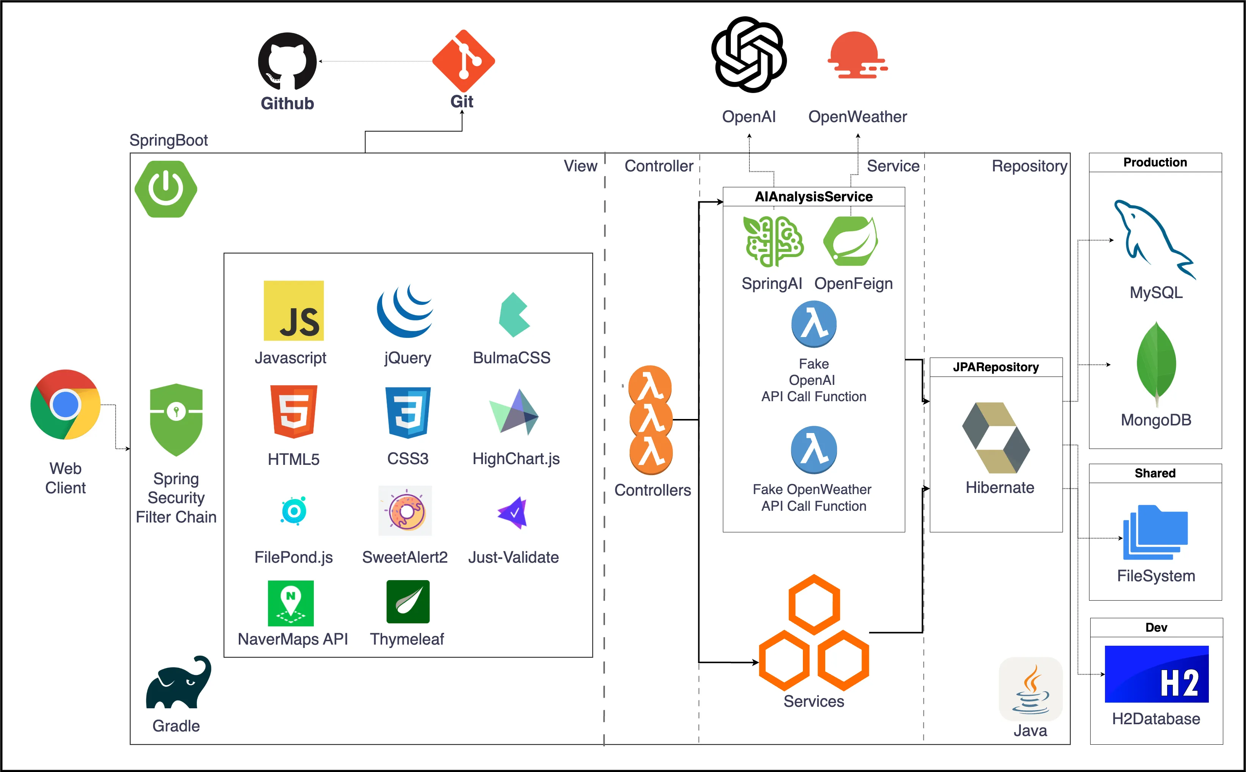Click the green SpringBoot power hexagon
This screenshot has height=772, width=1246.
pyautogui.click(x=166, y=189)
